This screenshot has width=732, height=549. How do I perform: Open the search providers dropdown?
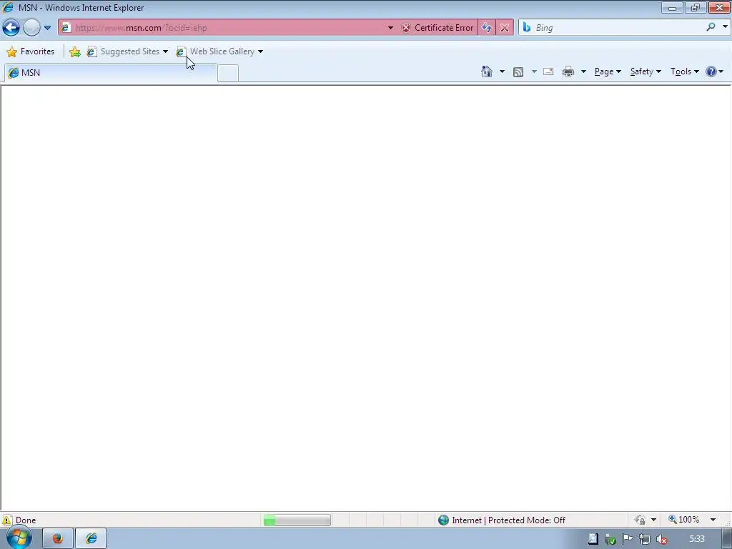click(725, 27)
